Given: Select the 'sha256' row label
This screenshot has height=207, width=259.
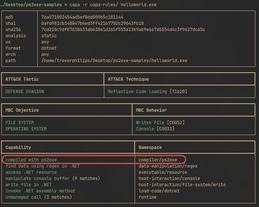Looking at the screenshot, I should 13,30.
